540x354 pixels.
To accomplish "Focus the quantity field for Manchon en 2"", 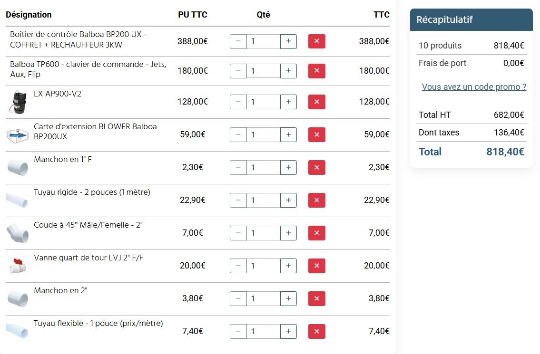I will [x=264, y=298].
